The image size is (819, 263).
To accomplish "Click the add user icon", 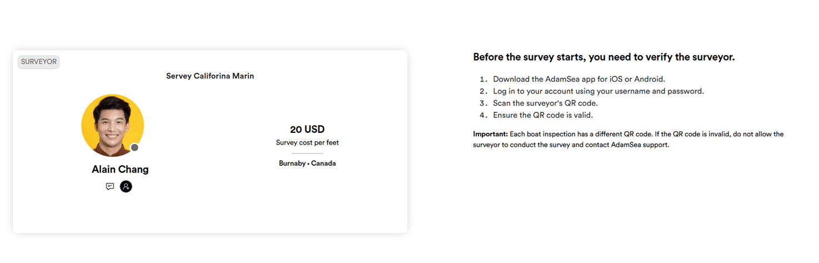I will click(126, 187).
